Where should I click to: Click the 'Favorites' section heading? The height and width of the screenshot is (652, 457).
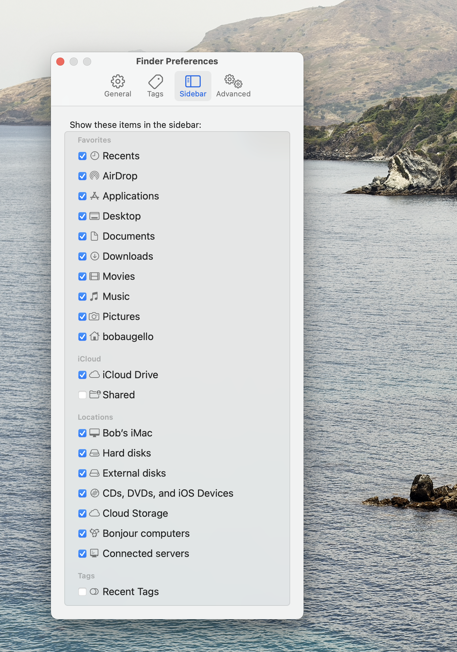coord(94,140)
